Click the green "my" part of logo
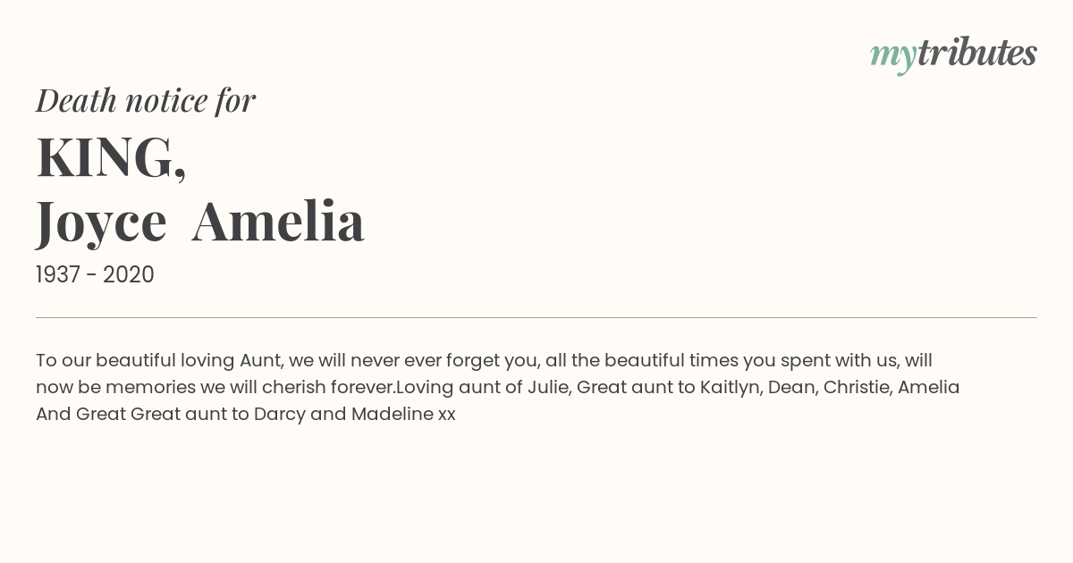 [x=893, y=57]
